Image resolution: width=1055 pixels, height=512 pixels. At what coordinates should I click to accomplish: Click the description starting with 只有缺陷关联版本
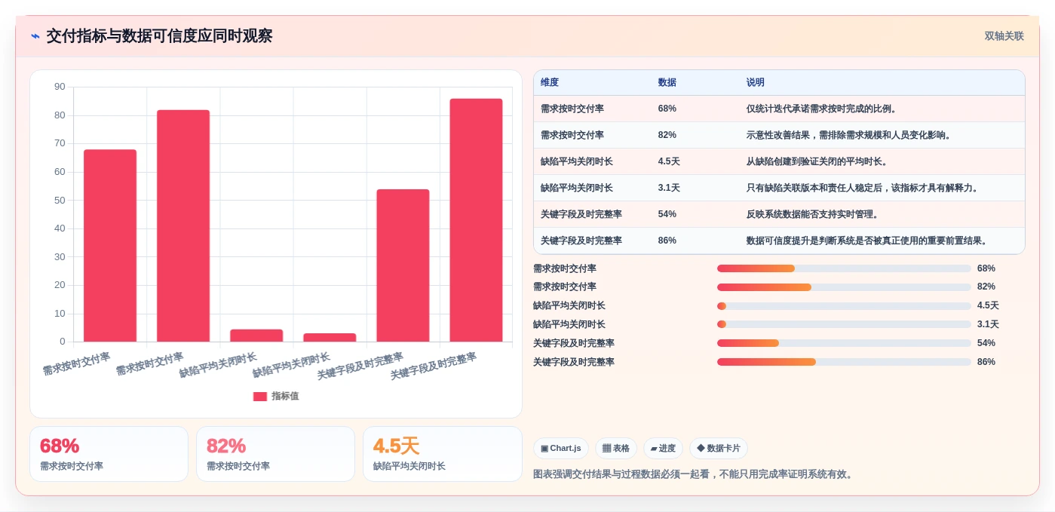tap(863, 189)
